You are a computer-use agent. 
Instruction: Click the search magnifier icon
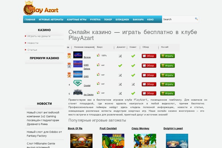pyautogui.click(x=196, y=19)
